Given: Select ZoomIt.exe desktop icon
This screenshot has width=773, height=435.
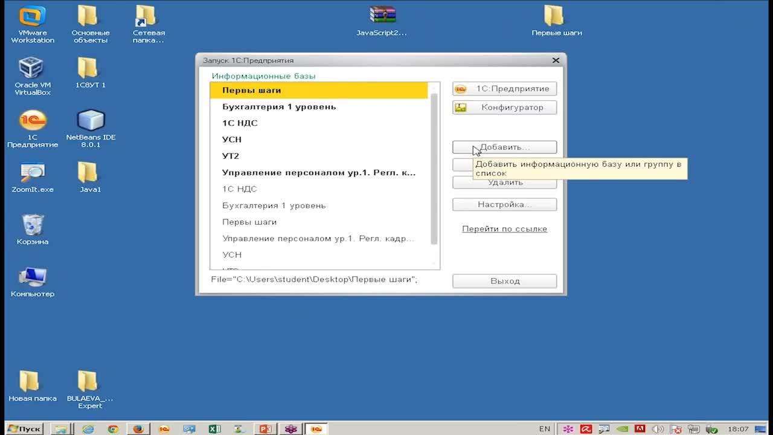Looking at the screenshot, I should [33, 177].
